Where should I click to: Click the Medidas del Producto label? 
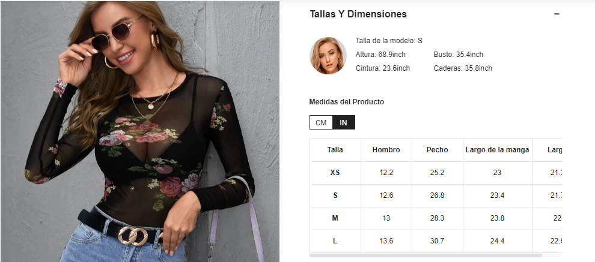346,102
